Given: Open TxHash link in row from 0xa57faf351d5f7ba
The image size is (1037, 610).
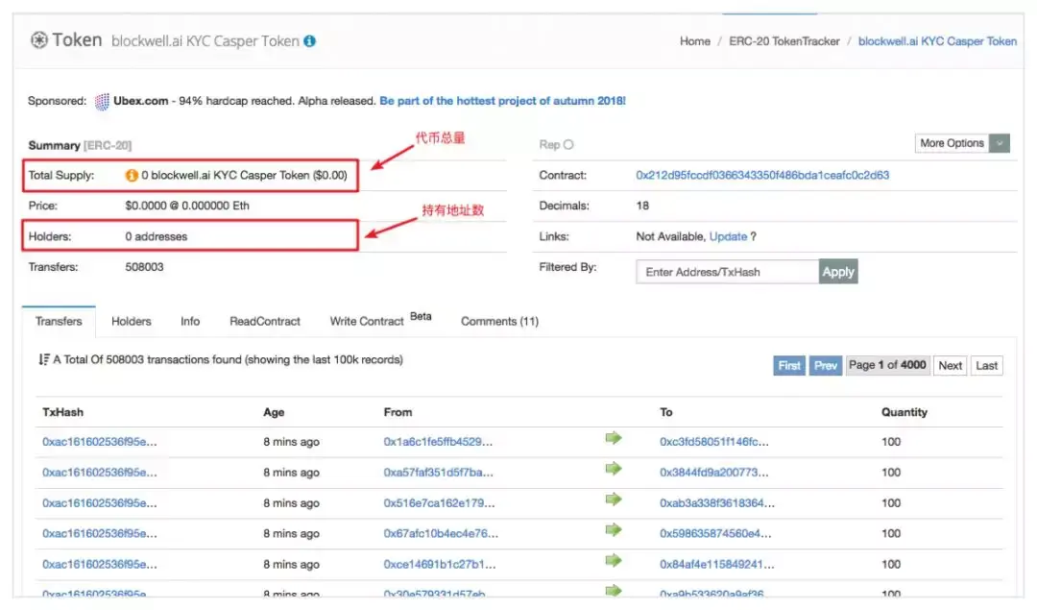Looking at the screenshot, I should (x=100, y=473).
